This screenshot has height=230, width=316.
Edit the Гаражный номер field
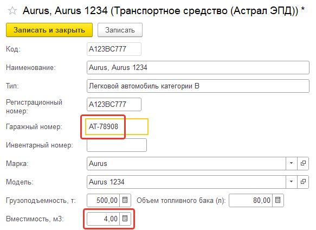coord(117,127)
